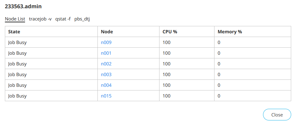Click Job Busy state in n009 row
Image resolution: width=293 pixels, height=125 pixels.
click(17, 42)
